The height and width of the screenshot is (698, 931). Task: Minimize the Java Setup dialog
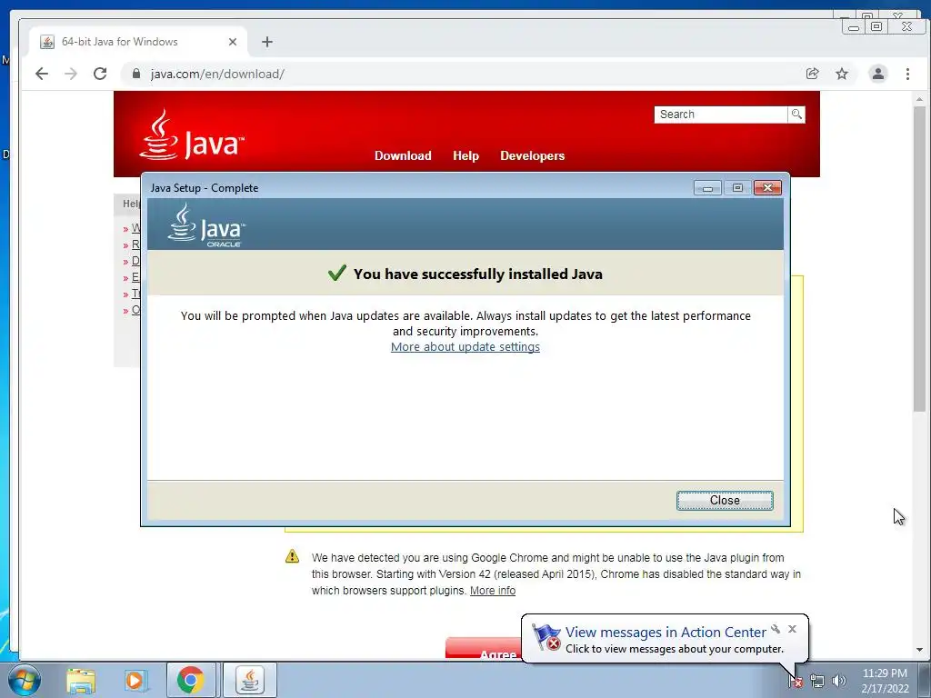[x=707, y=188]
